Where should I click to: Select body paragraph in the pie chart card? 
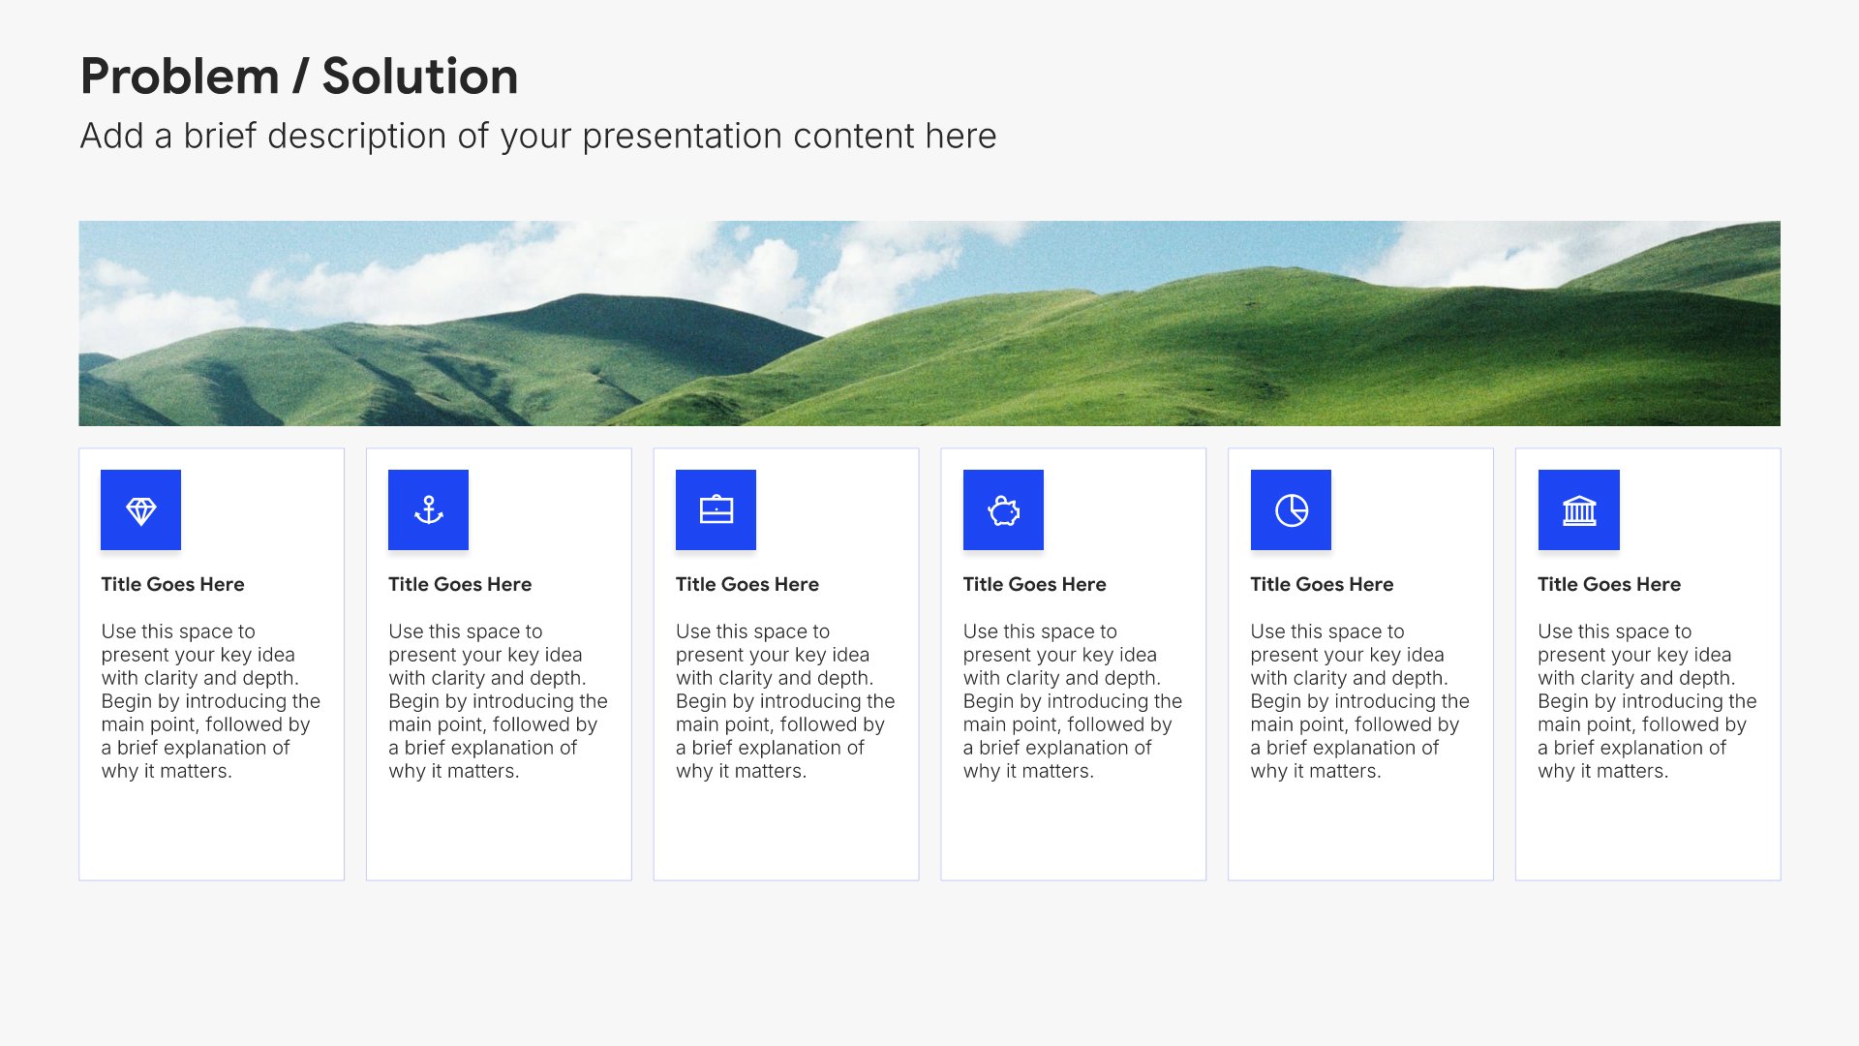click(x=1360, y=701)
